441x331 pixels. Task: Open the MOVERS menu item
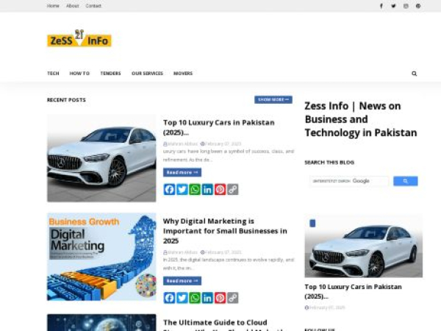pos(183,73)
